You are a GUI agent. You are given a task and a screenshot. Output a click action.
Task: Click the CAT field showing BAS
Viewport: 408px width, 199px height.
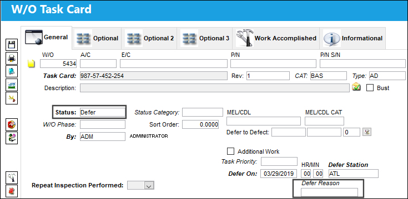pyautogui.click(x=329, y=76)
